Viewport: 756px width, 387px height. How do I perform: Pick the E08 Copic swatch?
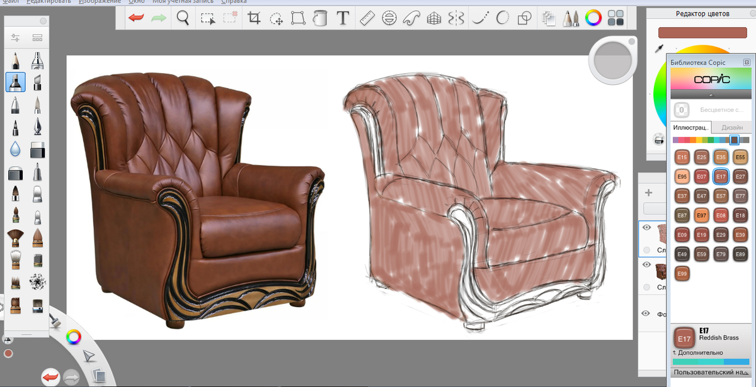coord(721,215)
